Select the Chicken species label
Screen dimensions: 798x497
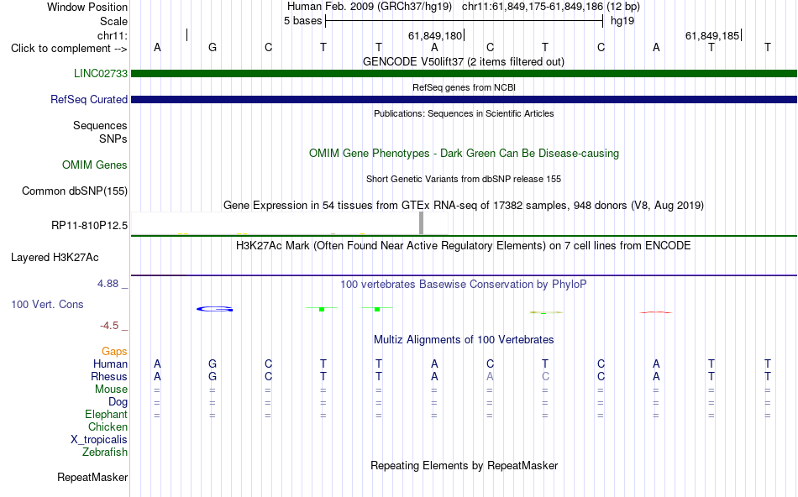108,426
